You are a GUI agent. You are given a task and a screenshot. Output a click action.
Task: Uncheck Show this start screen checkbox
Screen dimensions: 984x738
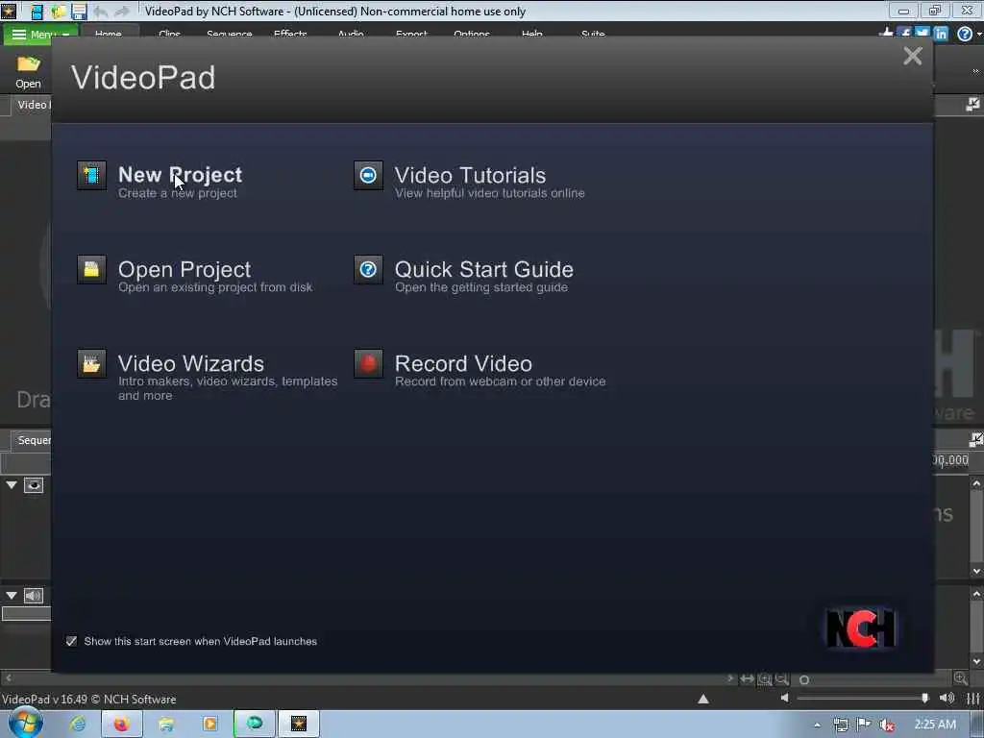(x=71, y=641)
